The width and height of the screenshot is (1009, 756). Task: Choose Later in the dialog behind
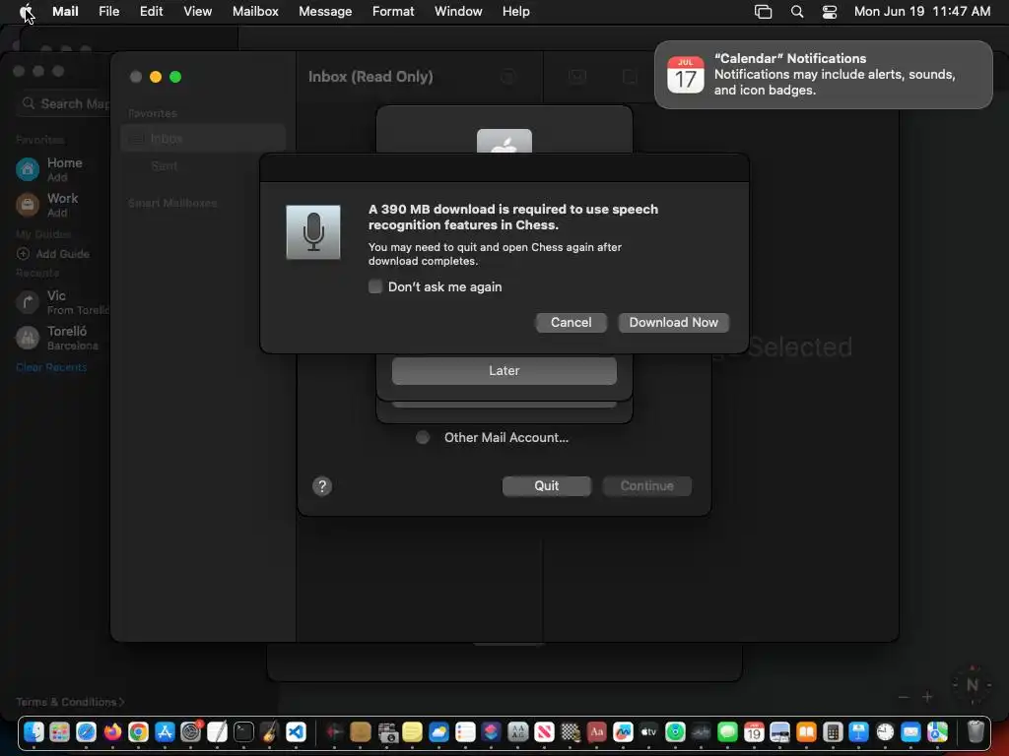point(504,371)
